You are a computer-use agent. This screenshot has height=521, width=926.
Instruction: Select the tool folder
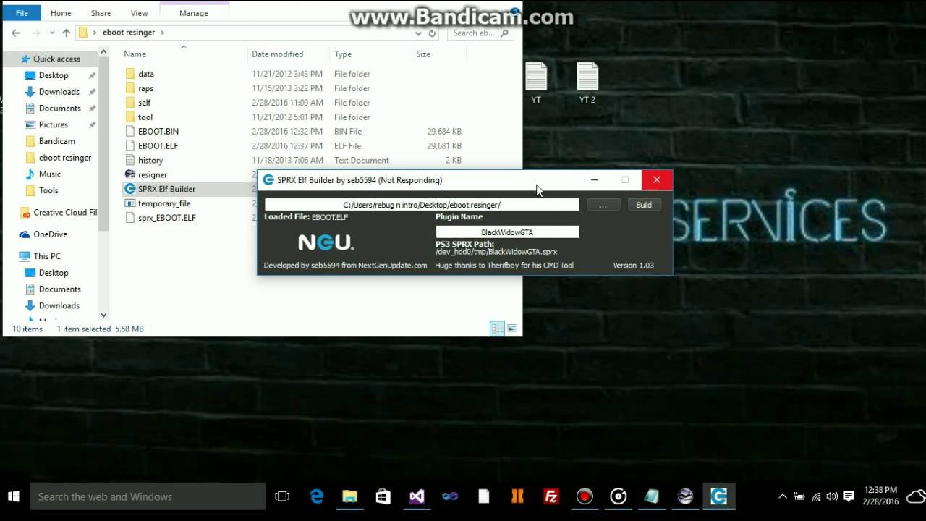145,117
